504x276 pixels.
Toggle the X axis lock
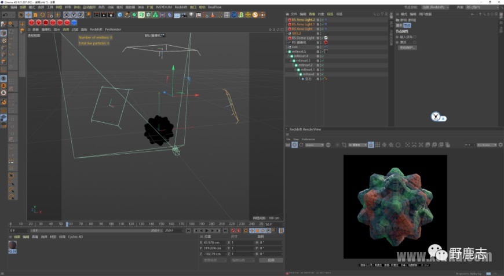tap(67, 15)
